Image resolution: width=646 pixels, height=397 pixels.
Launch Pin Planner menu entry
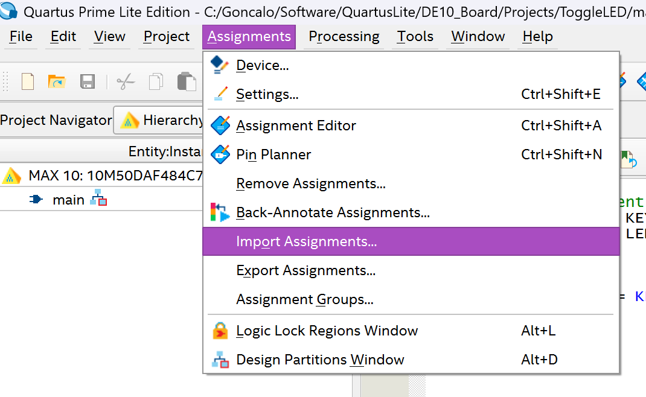coord(411,154)
